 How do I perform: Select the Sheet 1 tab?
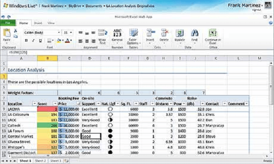pyautogui.click(x=25, y=161)
